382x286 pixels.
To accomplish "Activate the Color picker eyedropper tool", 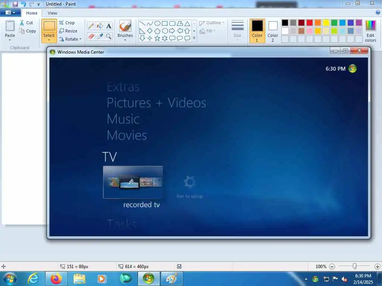I will tap(100, 36).
